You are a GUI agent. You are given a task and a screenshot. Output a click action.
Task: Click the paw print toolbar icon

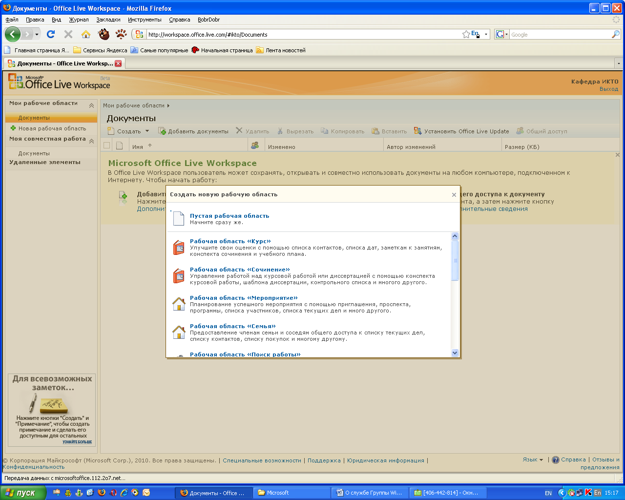pos(121,34)
